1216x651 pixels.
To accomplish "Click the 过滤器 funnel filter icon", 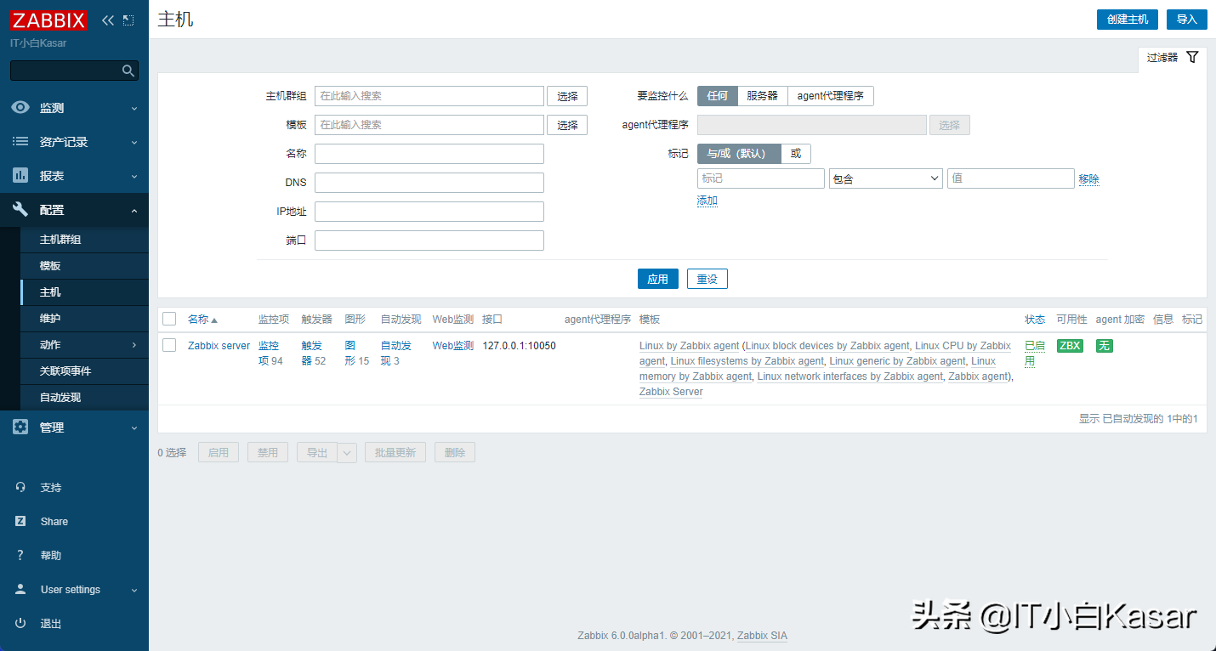I will [x=1192, y=57].
